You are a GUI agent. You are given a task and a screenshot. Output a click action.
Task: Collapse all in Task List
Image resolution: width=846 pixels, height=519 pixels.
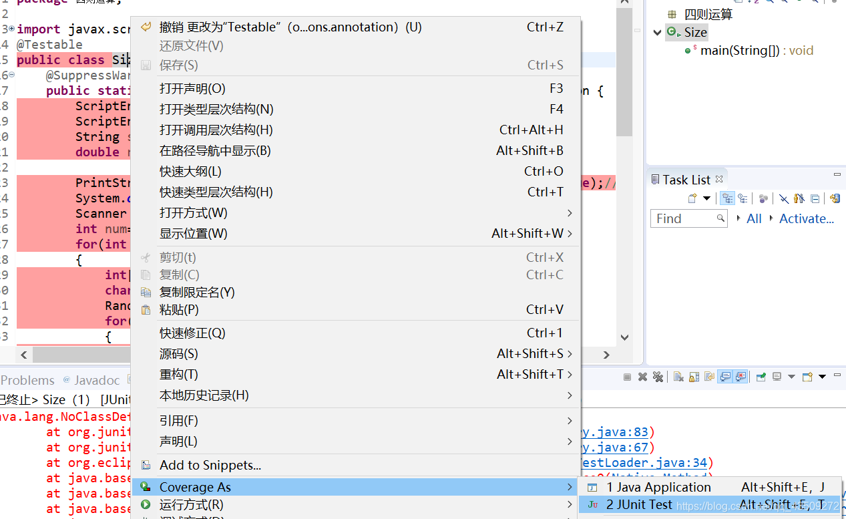815,198
